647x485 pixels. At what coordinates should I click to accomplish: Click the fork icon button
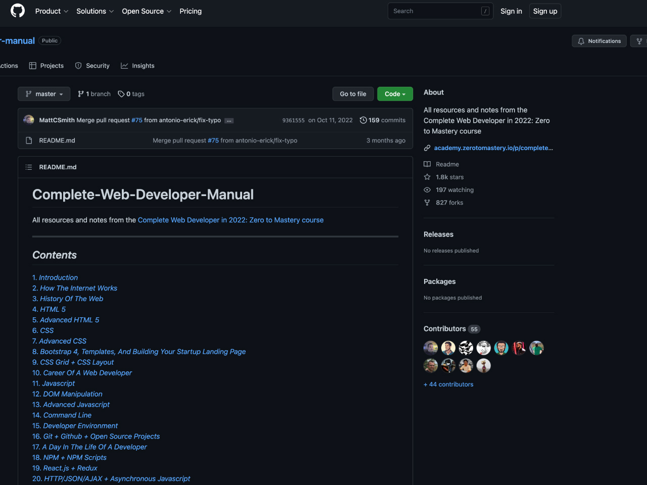pyautogui.click(x=639, y=41)
